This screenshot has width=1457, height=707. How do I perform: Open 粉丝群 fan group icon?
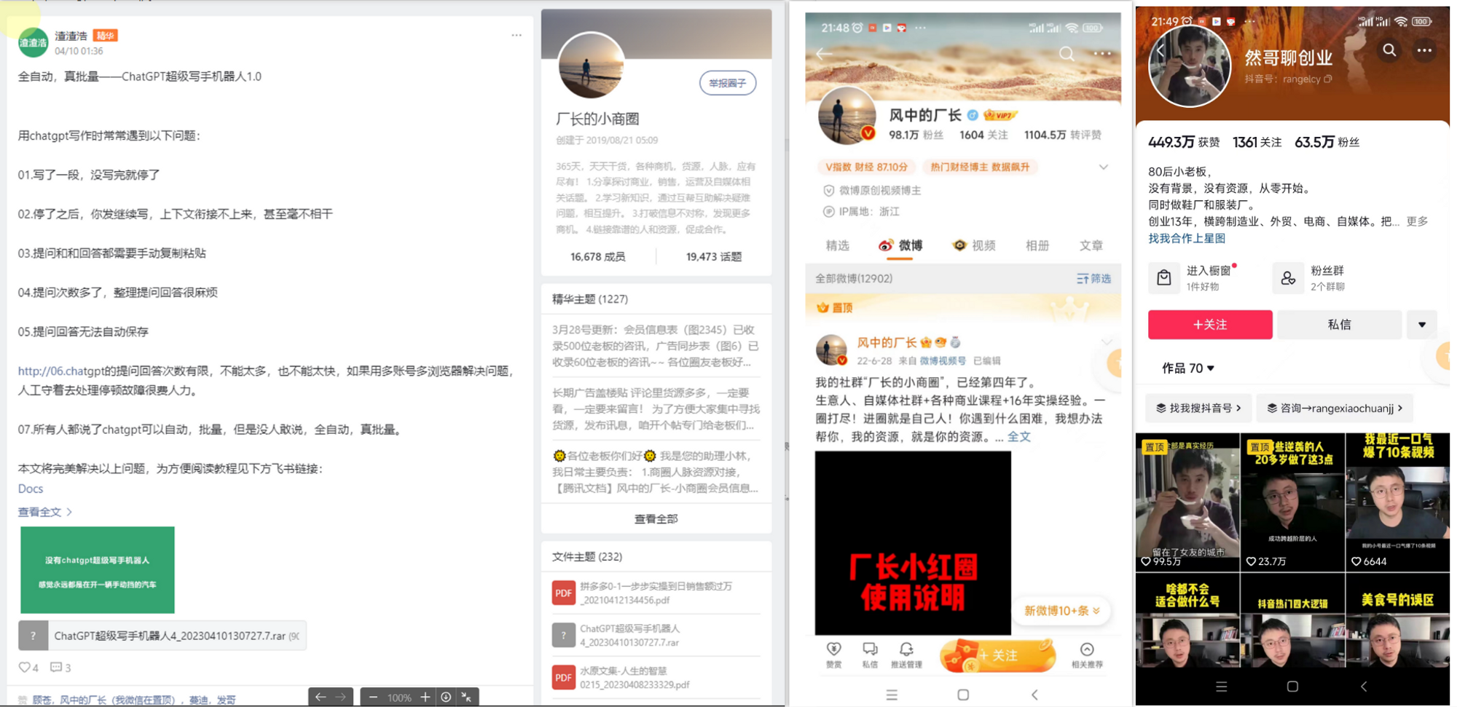pos(1288,277)
